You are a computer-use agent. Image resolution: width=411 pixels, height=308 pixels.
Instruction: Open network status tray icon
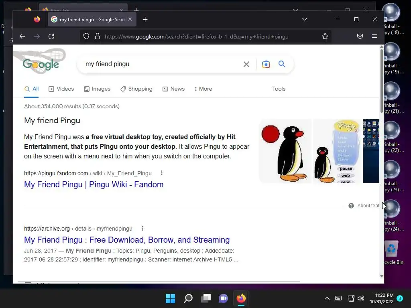pyautogui.click(x=351, y=298)
